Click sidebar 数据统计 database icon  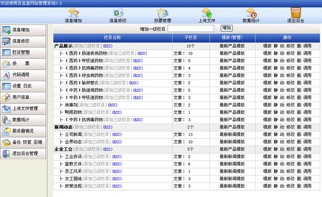[x=6, y=120]
